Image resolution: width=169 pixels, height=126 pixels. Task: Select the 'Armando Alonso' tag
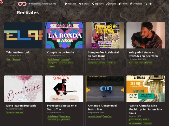[95, 116]
